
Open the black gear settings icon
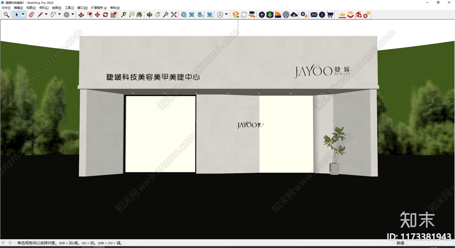(x=304, y=15)
